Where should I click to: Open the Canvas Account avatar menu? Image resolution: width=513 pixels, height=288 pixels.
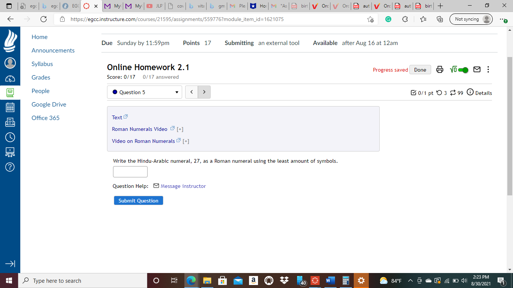pos(10,63)
